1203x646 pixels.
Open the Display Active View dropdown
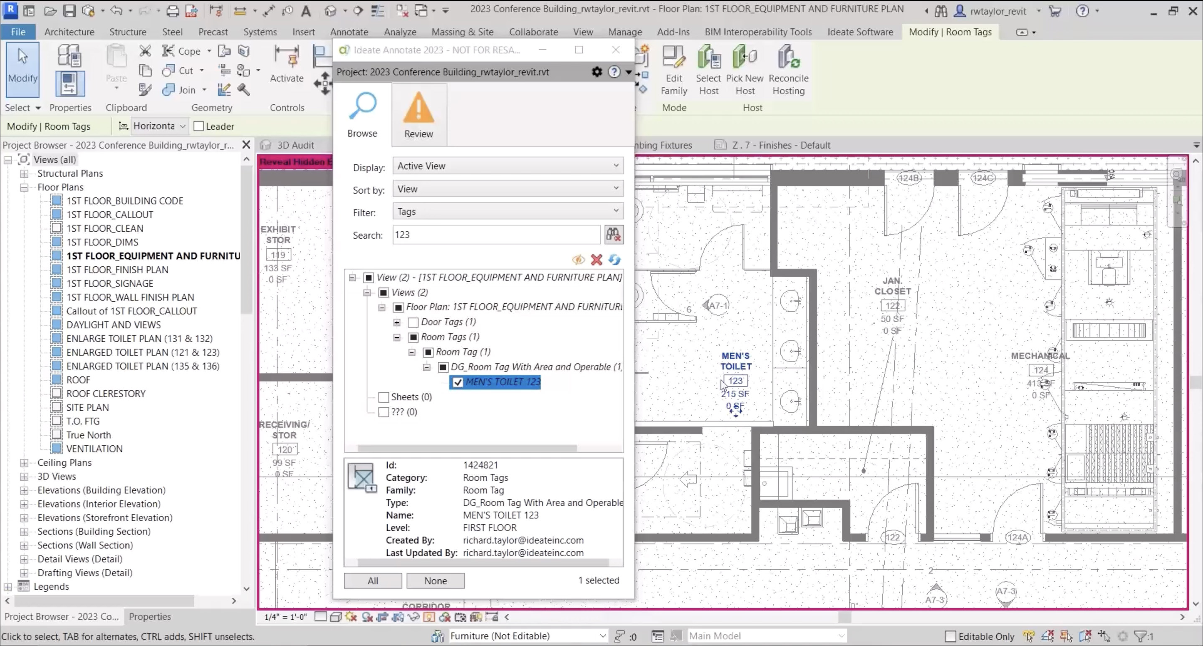tap(508, 166)
